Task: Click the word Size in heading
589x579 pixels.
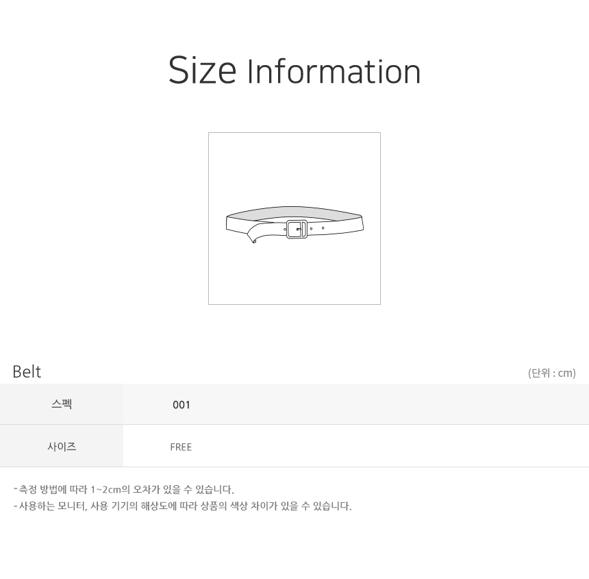Action: coord(202,71)
